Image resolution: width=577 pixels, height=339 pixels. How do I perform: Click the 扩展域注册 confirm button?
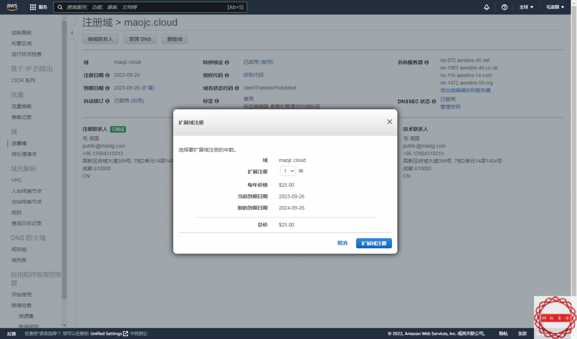tap(374, 243)
